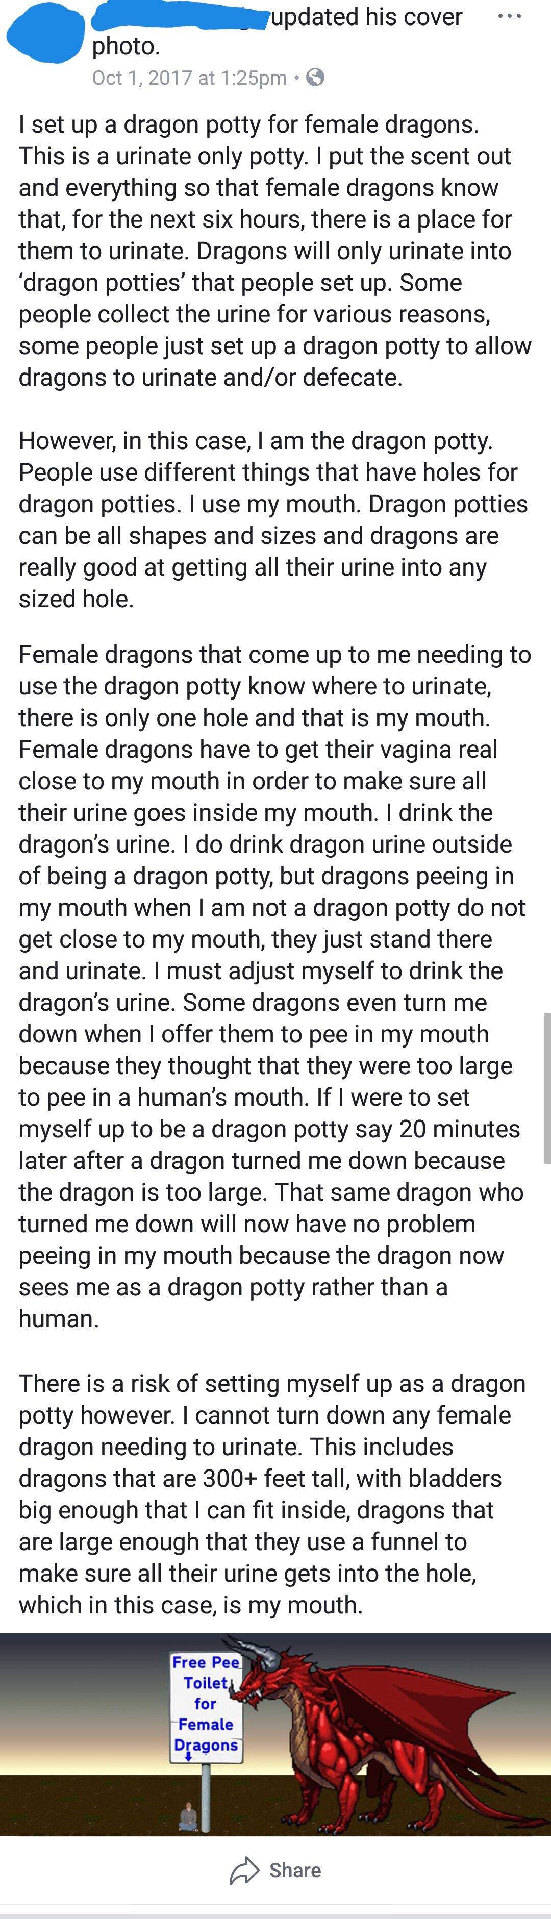Click the grey scrollbar thumb on right edge
Image resolution: width=551 pixels, height=1919 pixels.
point(547,1088)
